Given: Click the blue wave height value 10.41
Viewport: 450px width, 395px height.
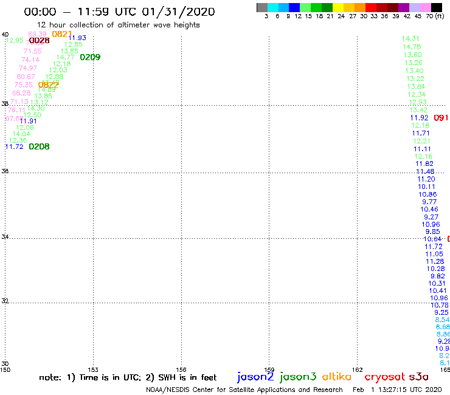Looking at the screenshot, I should tap(438, 290).
